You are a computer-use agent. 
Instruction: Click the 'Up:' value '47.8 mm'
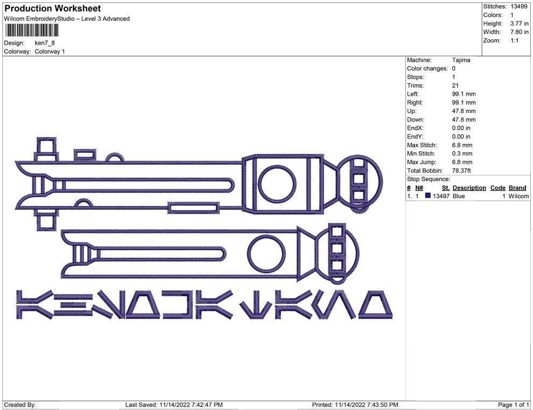coord(464,111)
